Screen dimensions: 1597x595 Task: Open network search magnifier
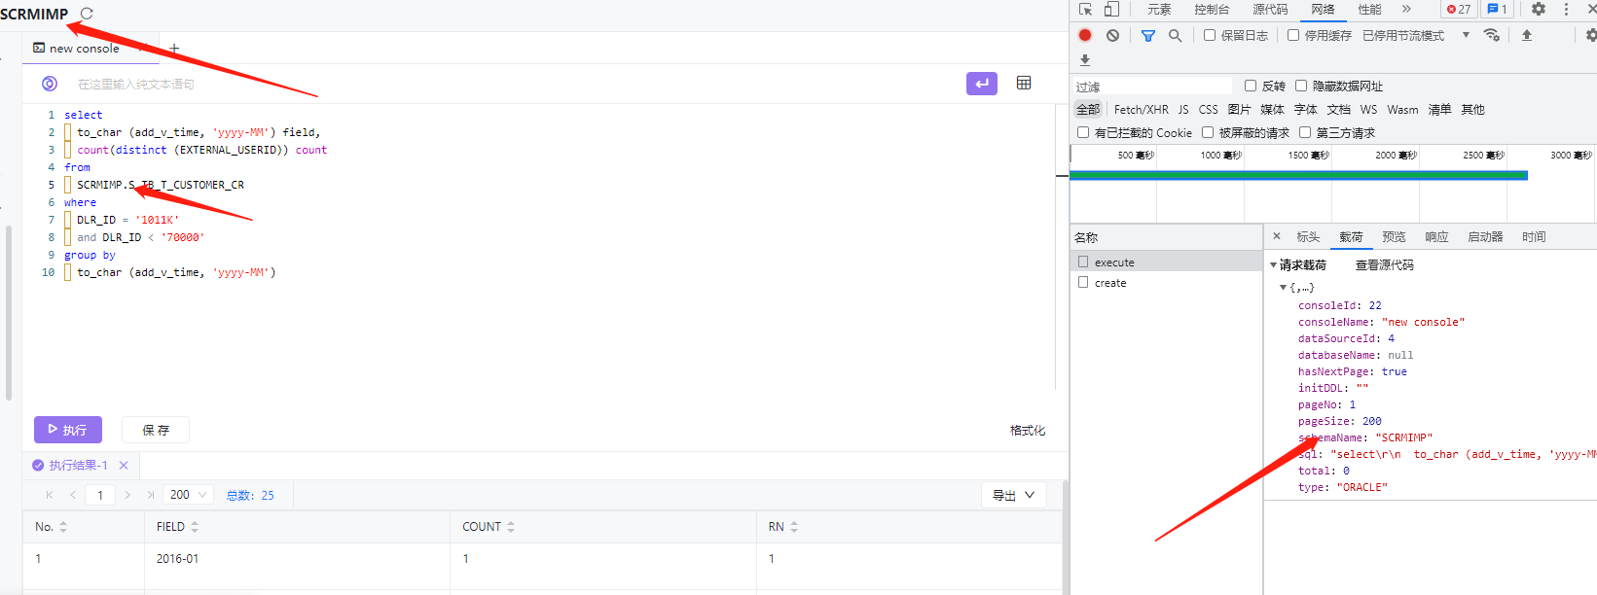[1176, 35]
